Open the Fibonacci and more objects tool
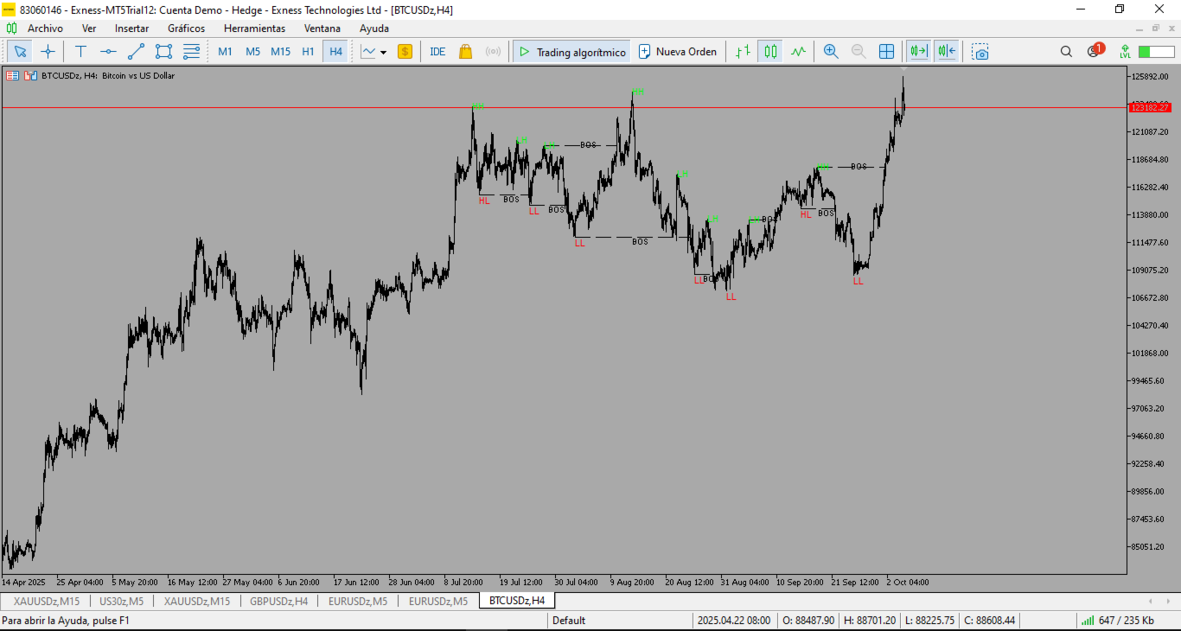 pos(191,52)
